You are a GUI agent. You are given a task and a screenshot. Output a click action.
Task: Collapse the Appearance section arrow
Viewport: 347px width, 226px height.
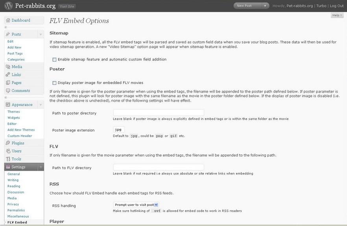tap(41, 105)
